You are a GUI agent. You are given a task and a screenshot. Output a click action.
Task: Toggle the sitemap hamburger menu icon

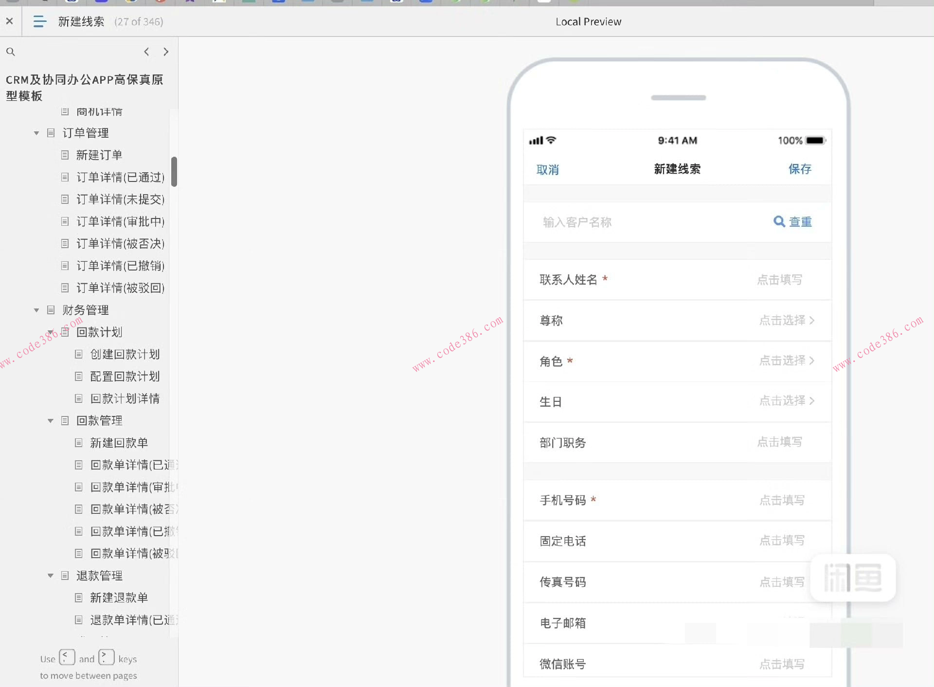pos(39,21)
